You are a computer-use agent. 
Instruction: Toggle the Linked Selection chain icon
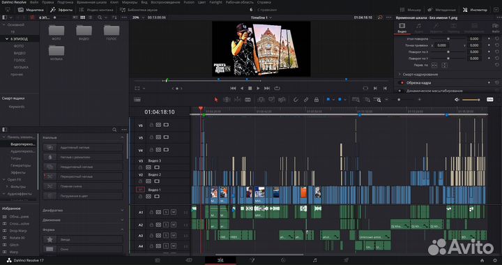point(306,100)
